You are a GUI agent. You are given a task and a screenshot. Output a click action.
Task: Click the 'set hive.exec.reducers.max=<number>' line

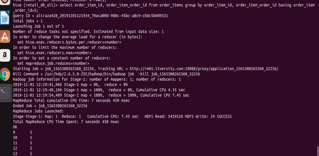tap(55, 53)
